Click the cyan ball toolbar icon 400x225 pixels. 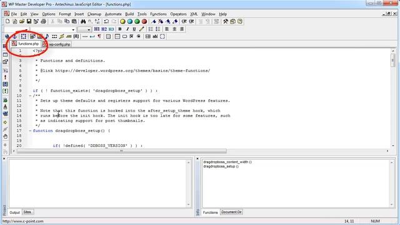tap(129, 21)
